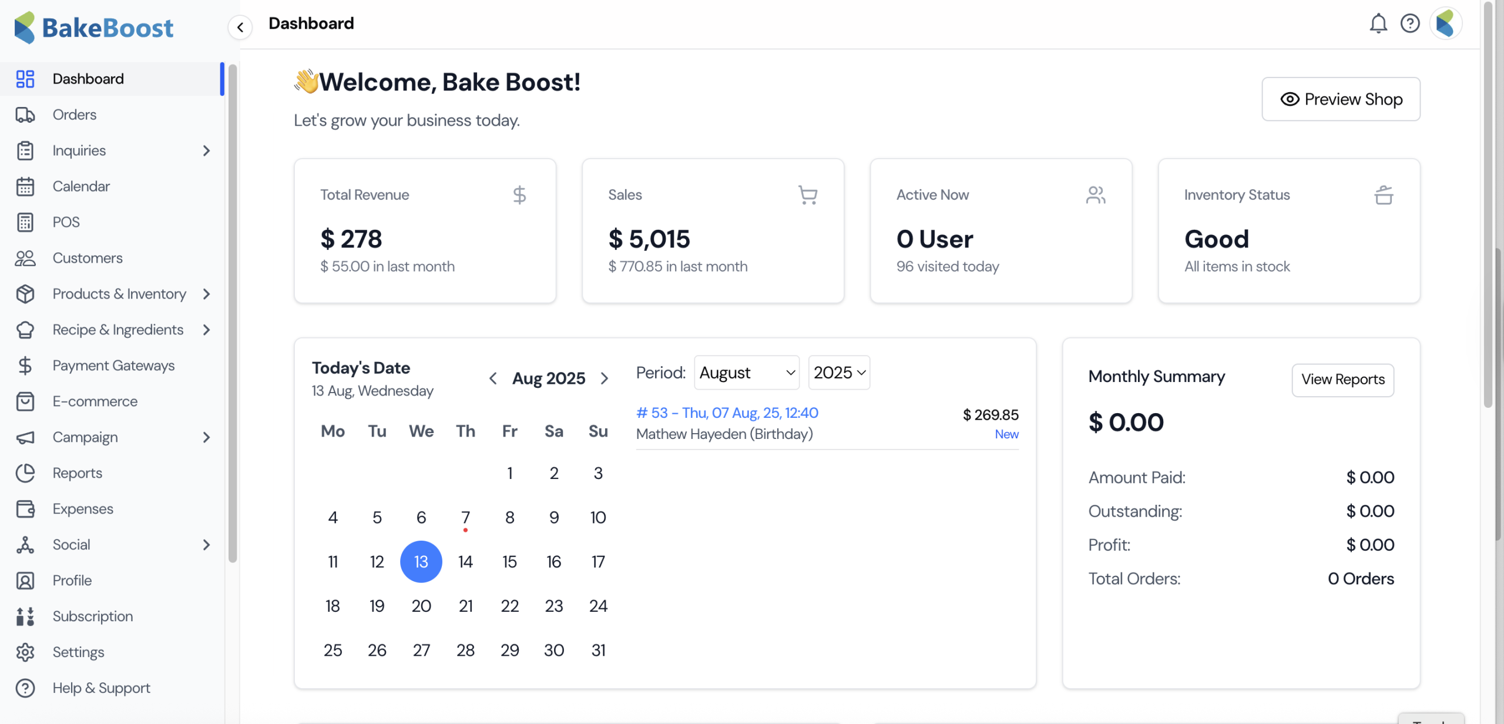The height and width of the screenshot is (724, 1504).
Task: Click the Expenses wallet icon in the sidebar
Action: [25, 509]
